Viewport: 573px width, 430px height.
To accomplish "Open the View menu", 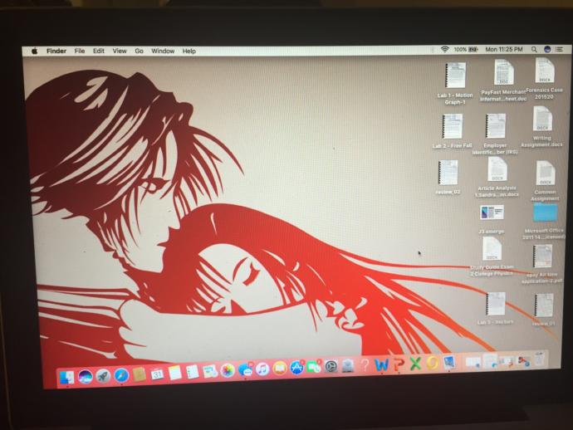I will coord(120,51).
